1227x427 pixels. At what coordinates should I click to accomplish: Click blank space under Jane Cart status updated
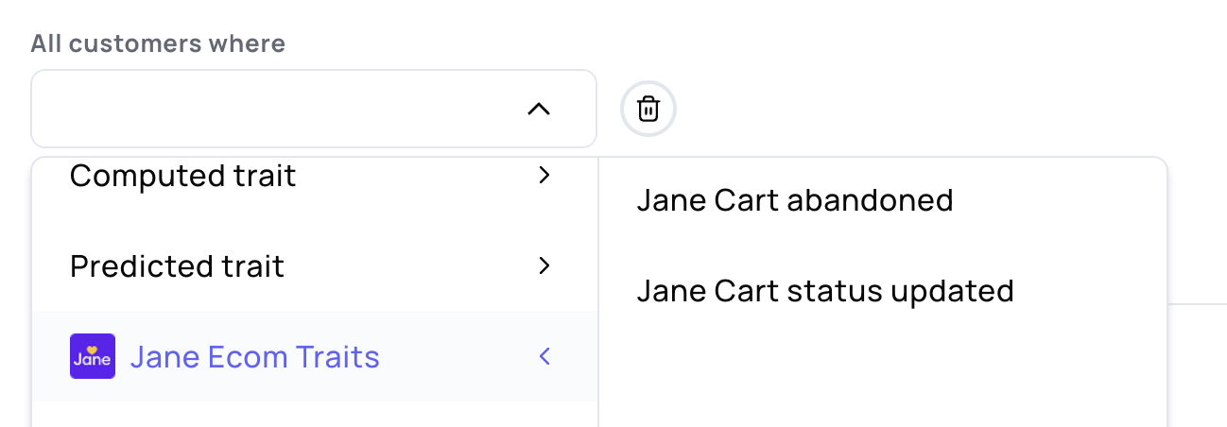pos(879,368)
